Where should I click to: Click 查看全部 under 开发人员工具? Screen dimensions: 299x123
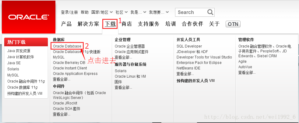click(185, 74)
